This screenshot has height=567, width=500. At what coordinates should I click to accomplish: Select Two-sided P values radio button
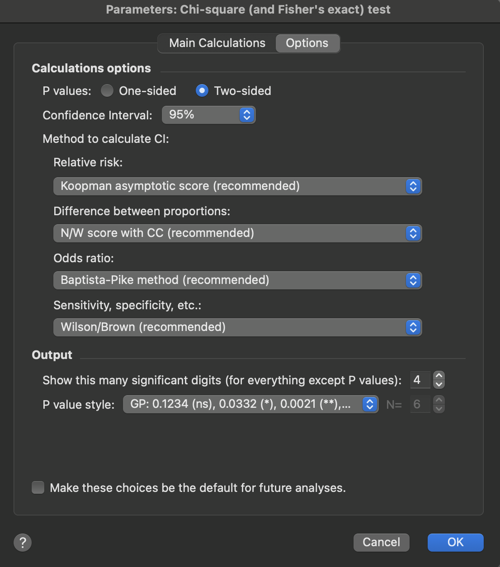[x=202, y=91]
